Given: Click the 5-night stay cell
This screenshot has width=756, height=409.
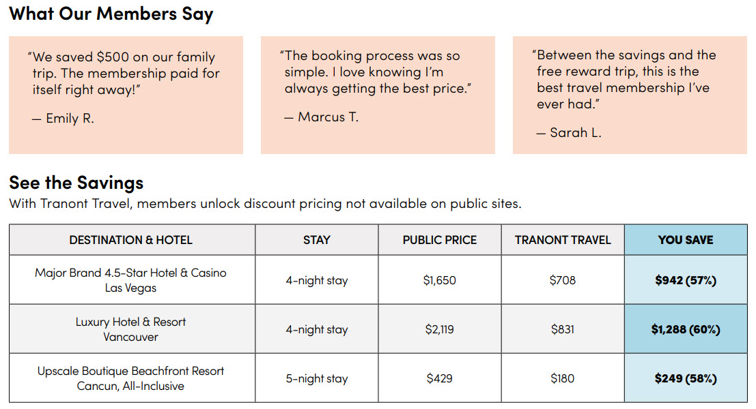Looking at the screenshot, I should point(316,378).
